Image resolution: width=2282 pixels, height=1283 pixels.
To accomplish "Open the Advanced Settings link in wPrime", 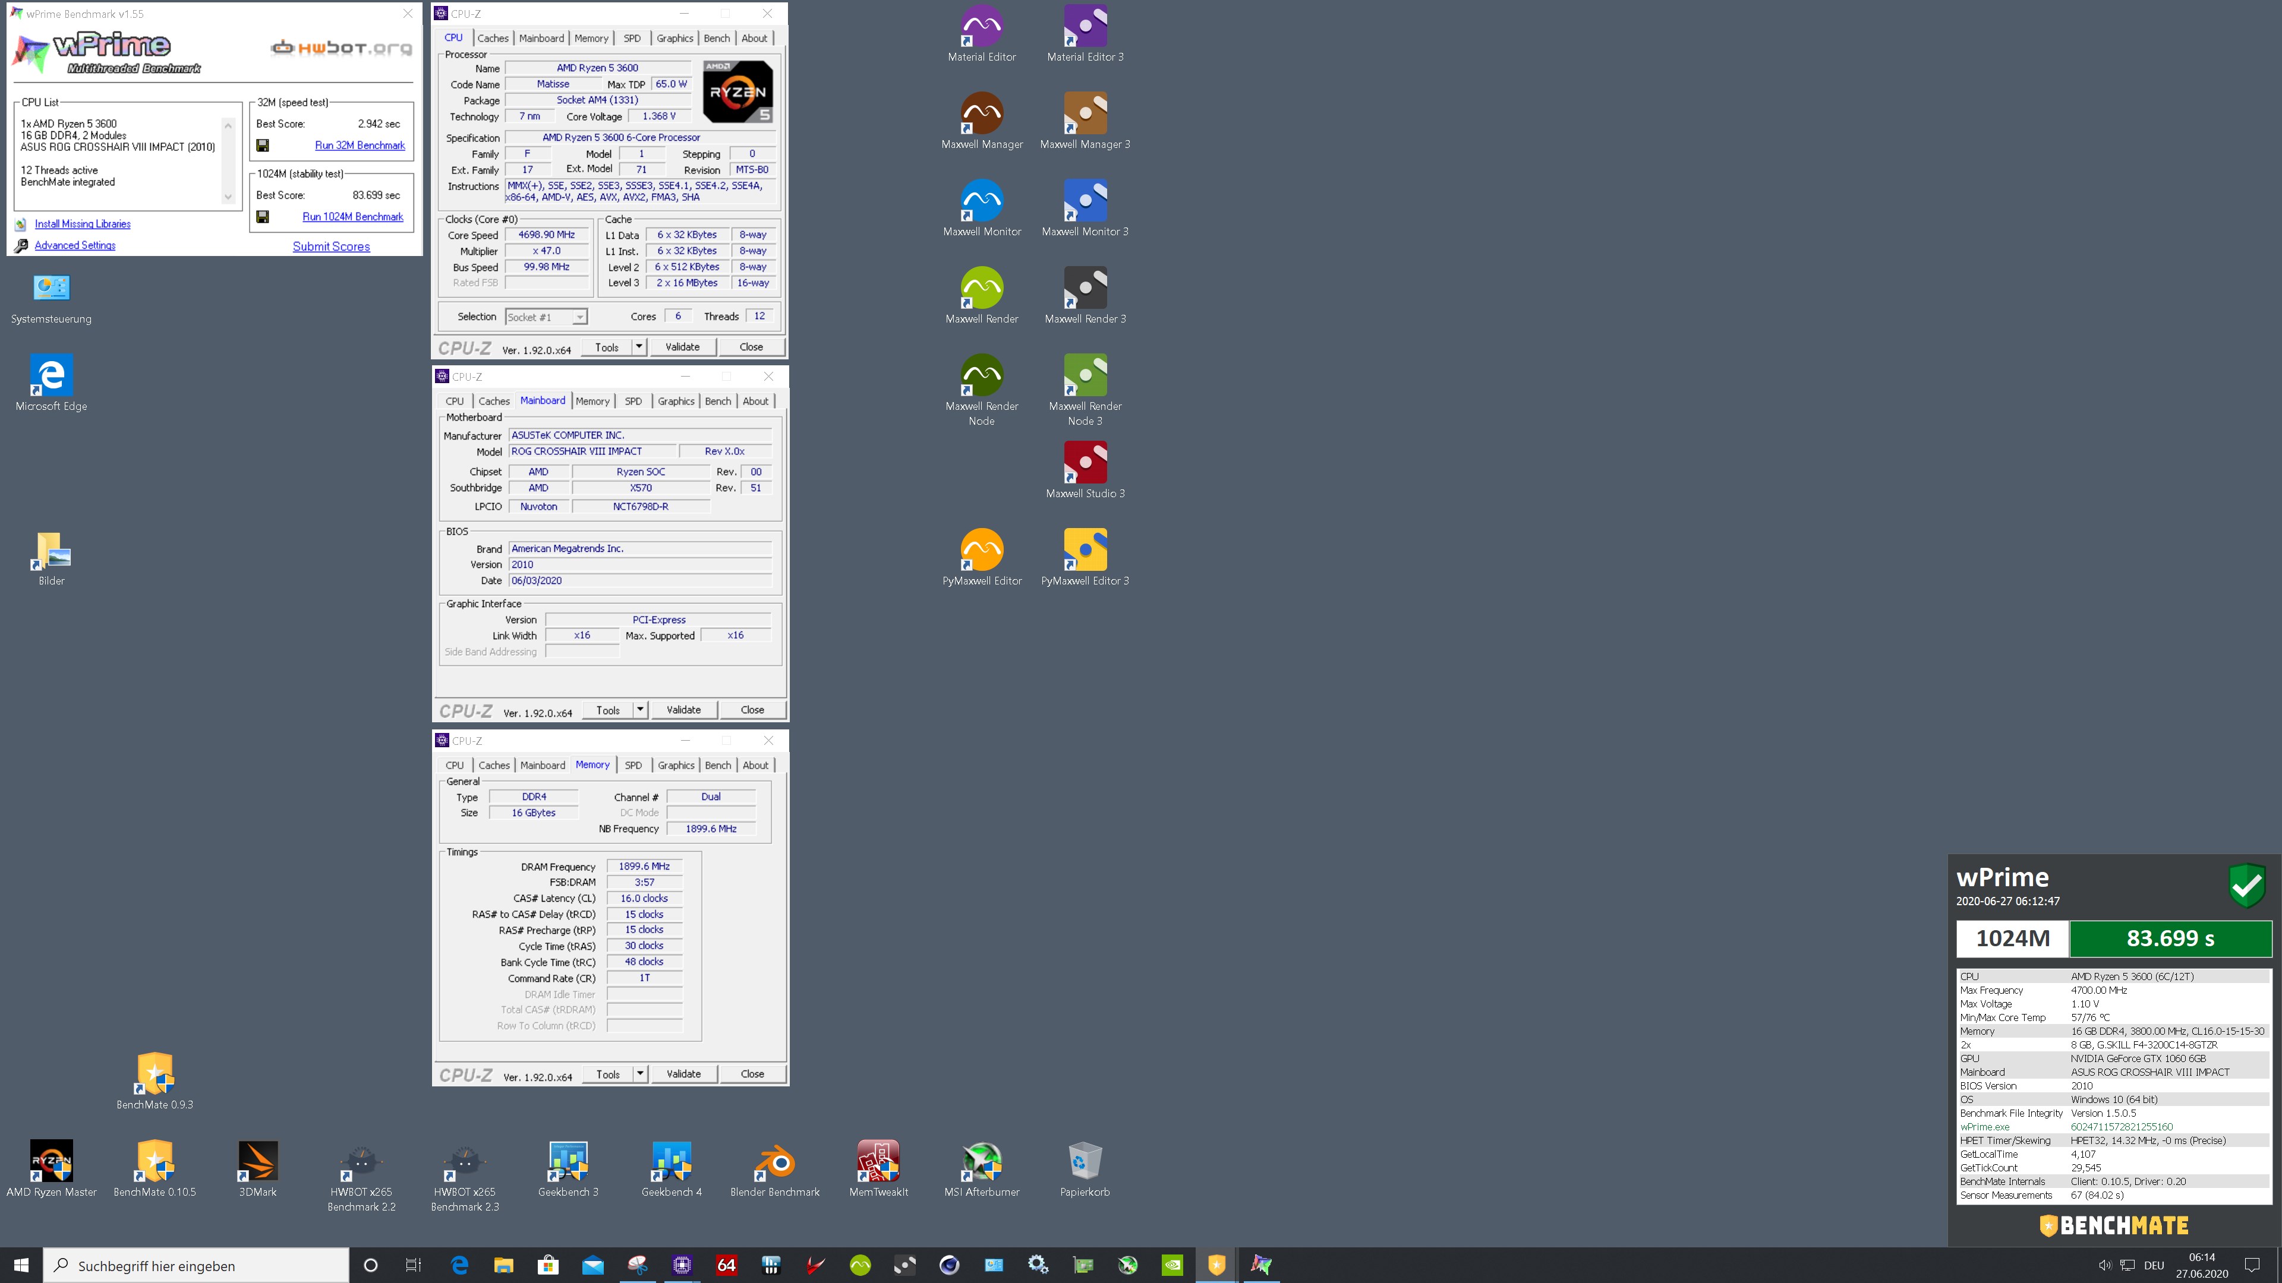I will 75,245.
